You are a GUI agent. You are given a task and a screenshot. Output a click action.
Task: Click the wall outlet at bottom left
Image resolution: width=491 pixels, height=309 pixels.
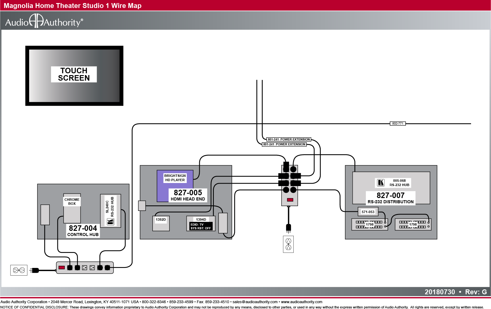click(x=19, y=270)
